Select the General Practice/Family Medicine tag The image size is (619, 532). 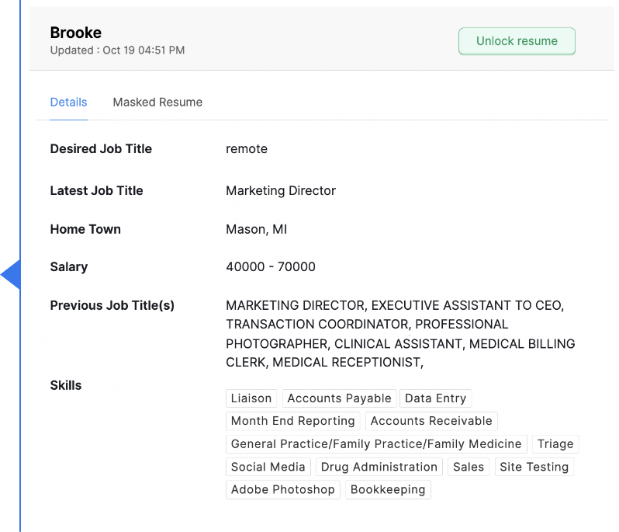tap(376, 444)
